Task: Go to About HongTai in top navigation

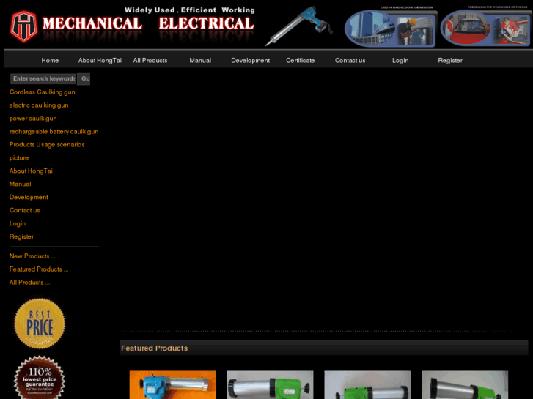Action: point(100,61)
